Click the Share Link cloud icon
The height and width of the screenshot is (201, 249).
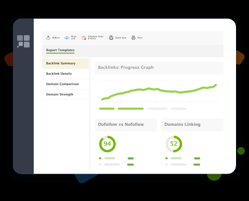tap(67, 38)
